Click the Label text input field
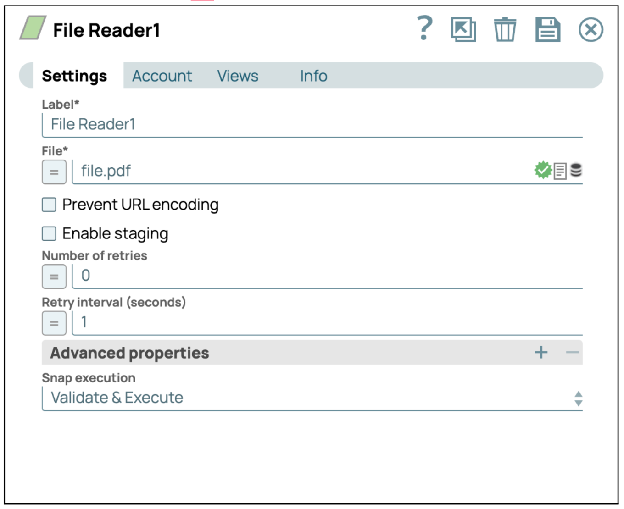This screenshot has width=624, height=509. 312,124
